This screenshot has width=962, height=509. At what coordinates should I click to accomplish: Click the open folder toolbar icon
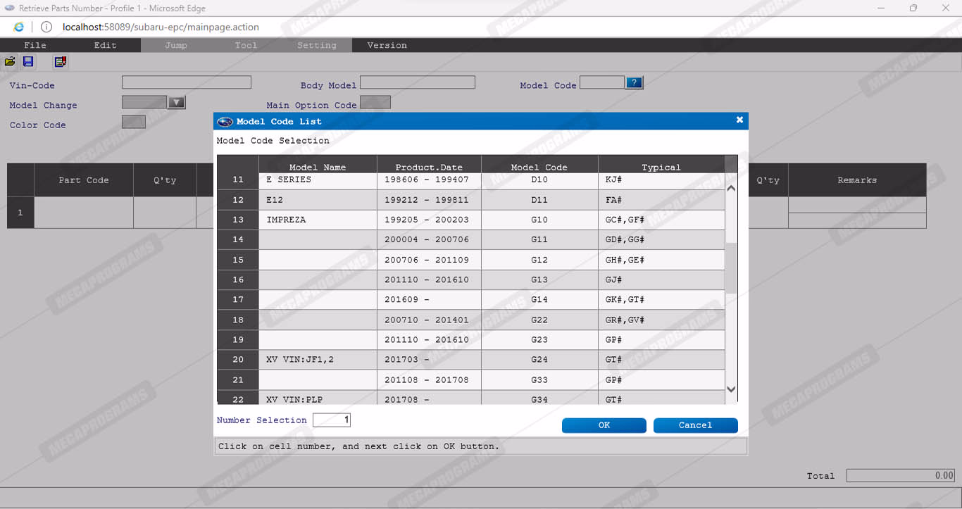coord(10,62)
